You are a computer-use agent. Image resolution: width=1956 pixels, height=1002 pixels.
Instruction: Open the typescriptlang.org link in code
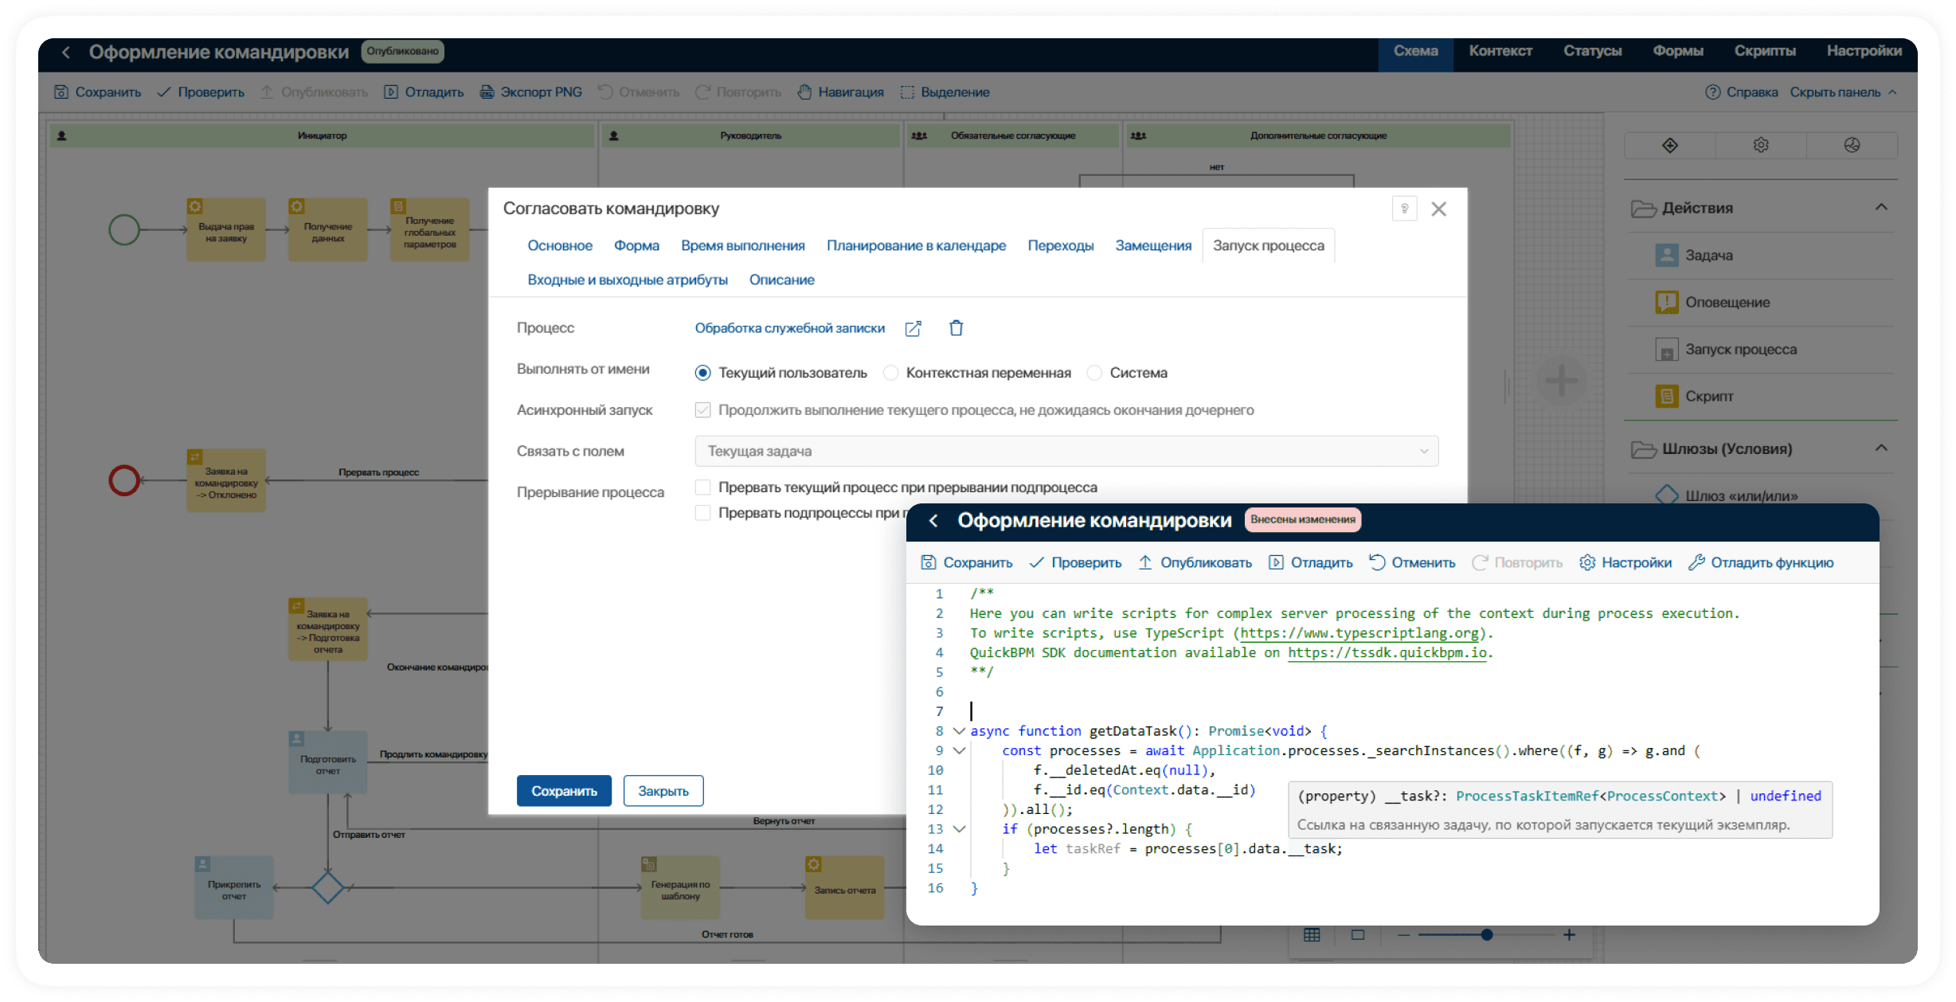point(1359,633)
